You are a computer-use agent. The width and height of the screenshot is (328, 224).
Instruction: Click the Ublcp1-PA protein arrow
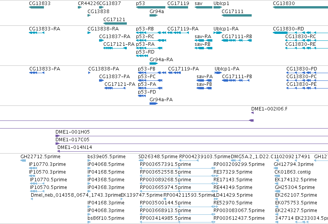(218, 73)
